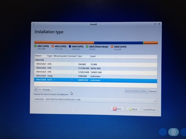Click blue sda3 segment in partition bar
186x139 pixels.
[118, 43]
